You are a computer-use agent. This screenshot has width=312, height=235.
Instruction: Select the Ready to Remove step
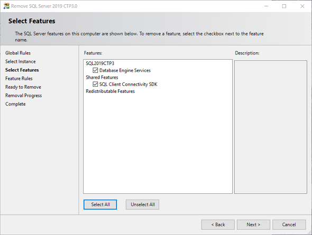[23, 87]
